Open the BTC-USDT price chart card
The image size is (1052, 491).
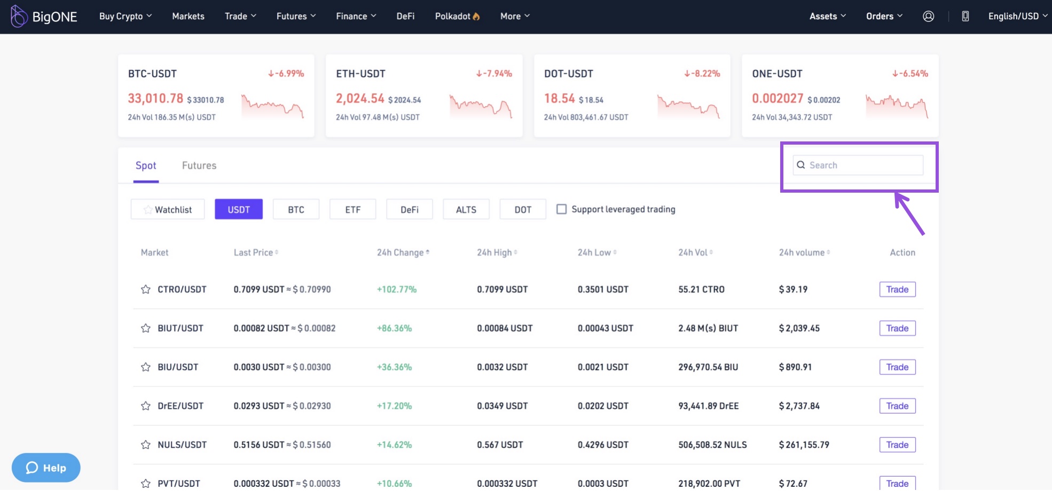click(216, 96)
